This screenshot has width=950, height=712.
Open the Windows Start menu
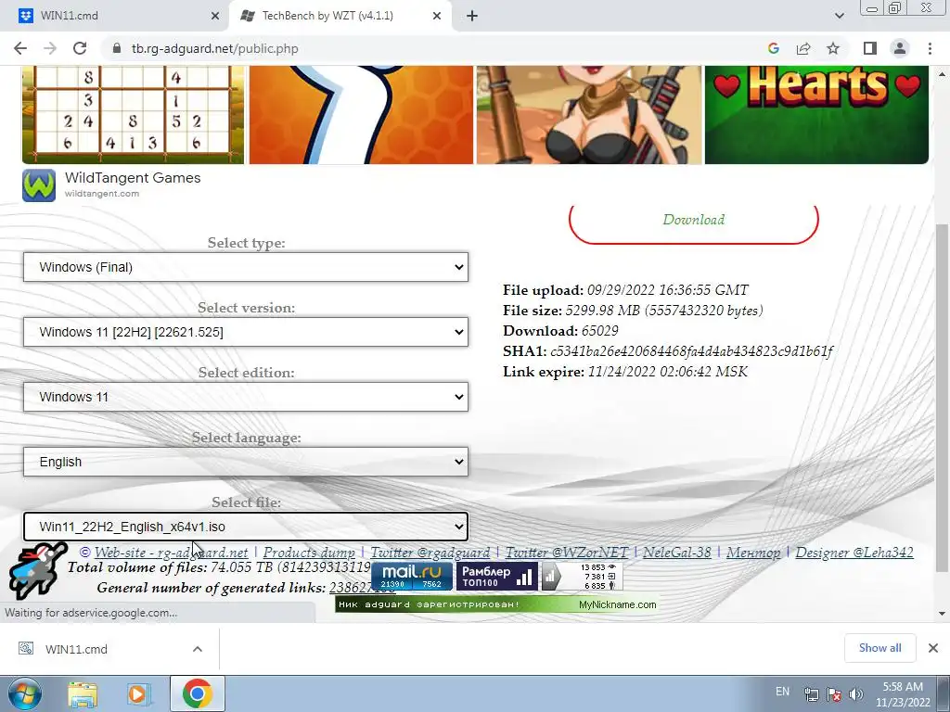(25, 693)
